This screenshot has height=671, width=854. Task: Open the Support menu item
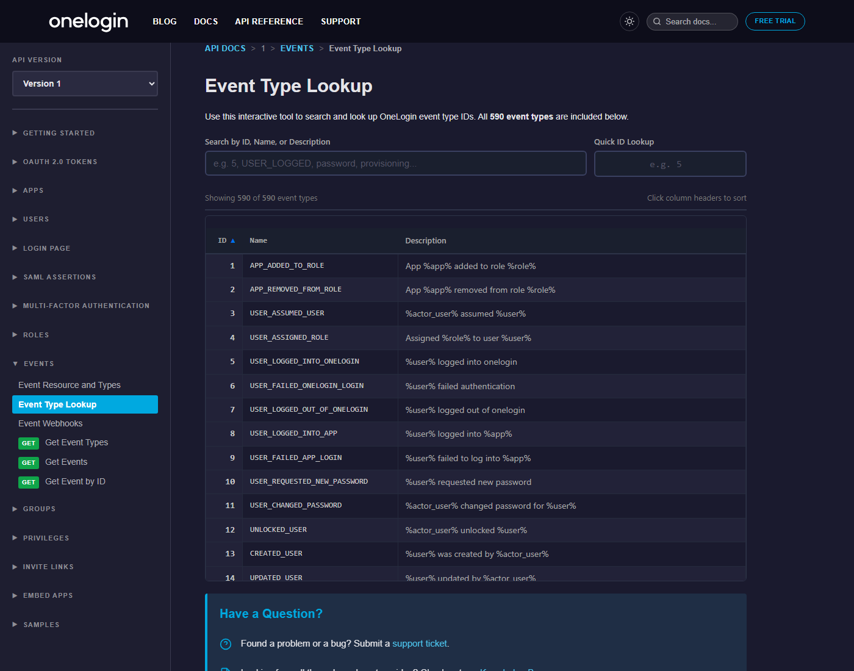pyautogui.click(x=341, y=21)
